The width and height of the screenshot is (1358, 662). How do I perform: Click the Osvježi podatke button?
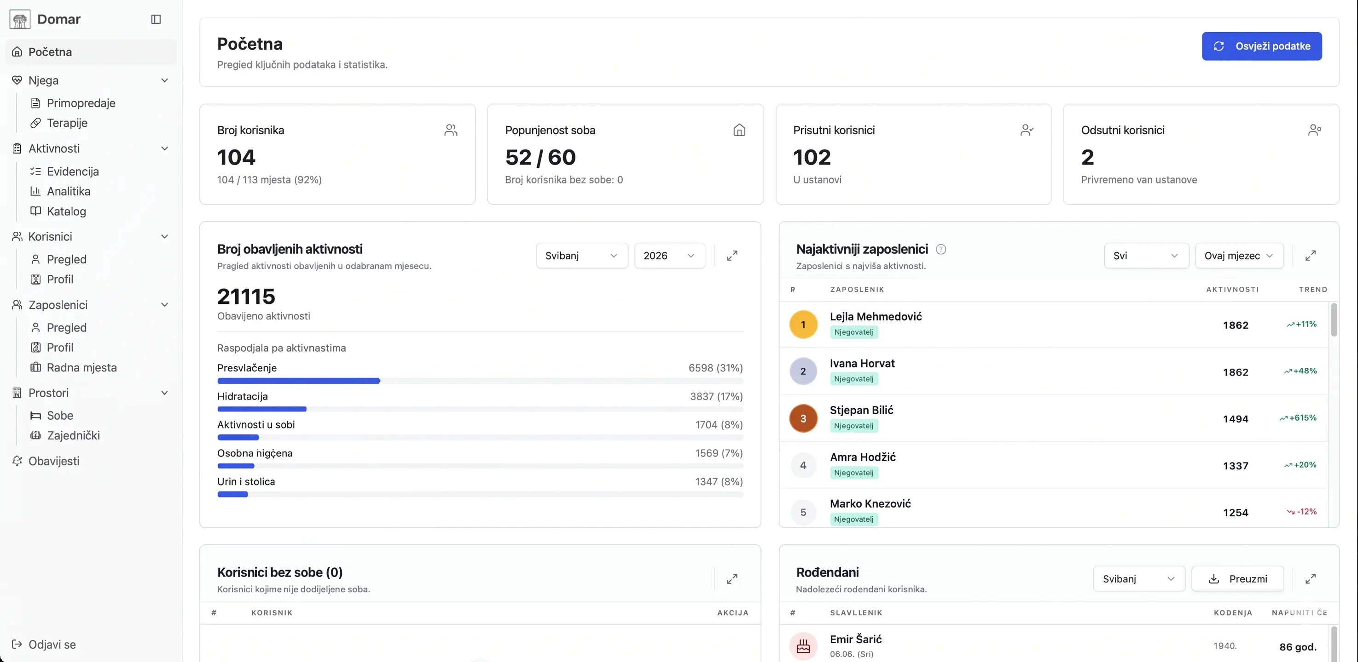1261,46
